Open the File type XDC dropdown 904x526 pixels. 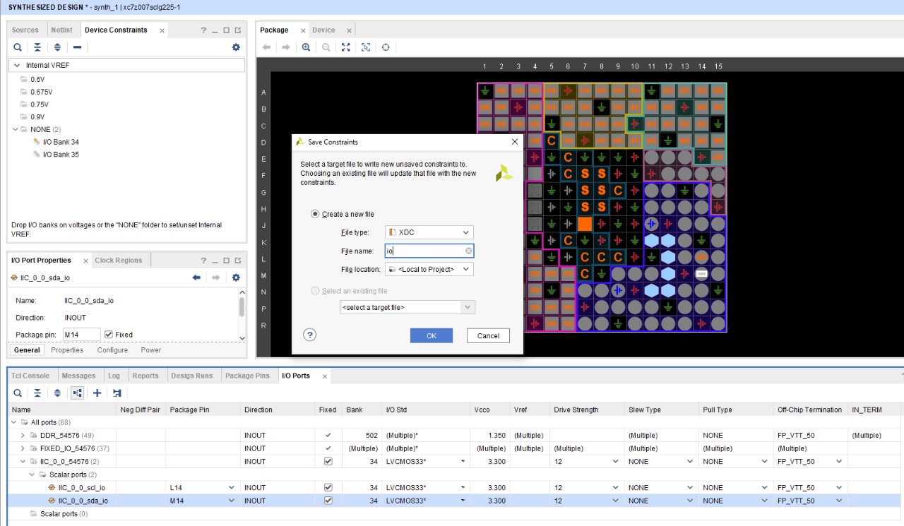click(x=429, y=232)
